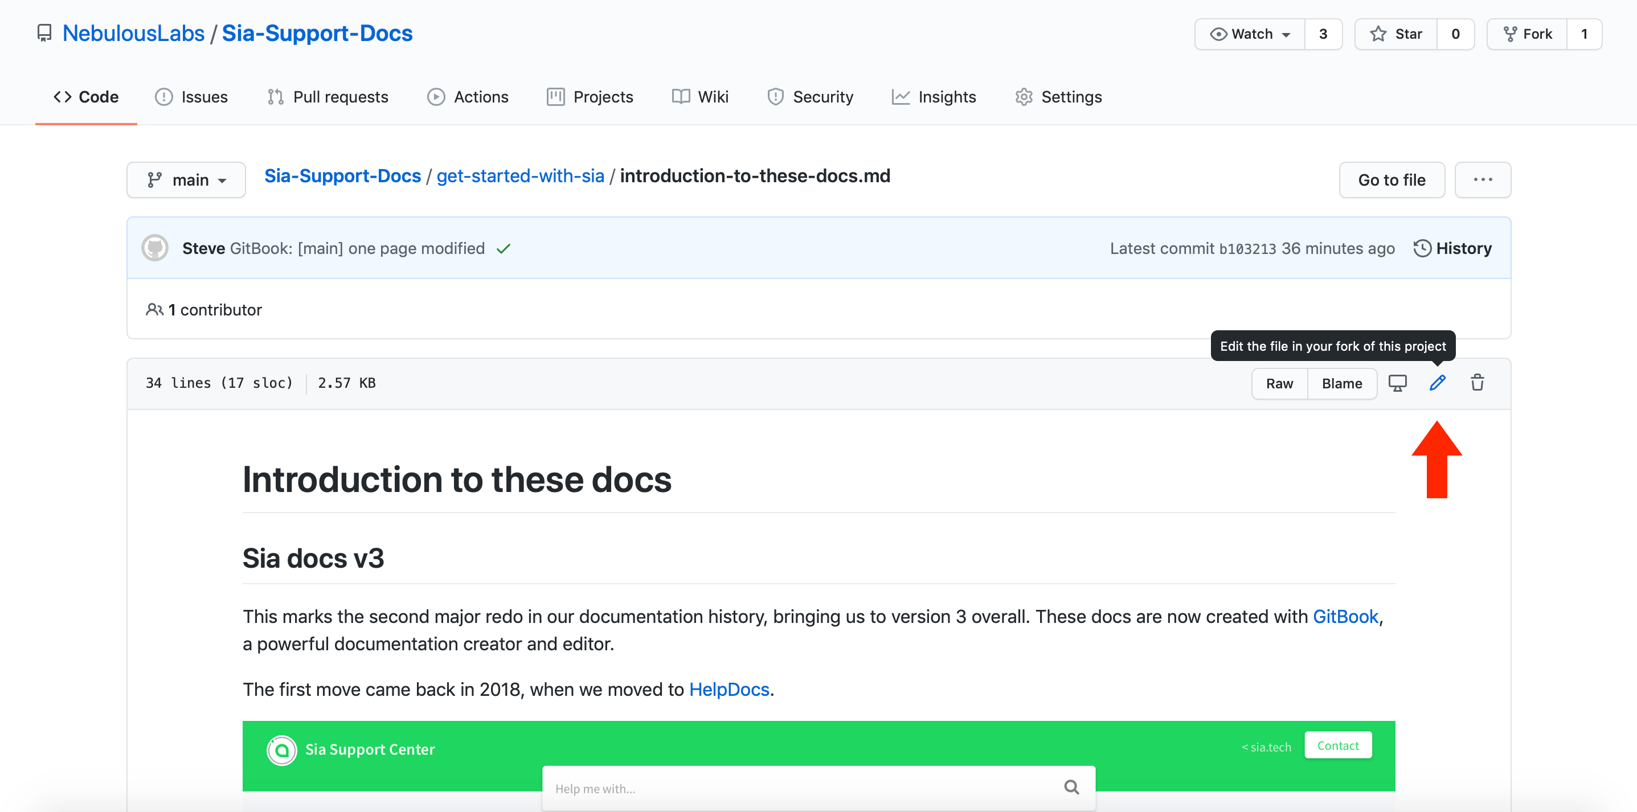Click the trash delete file icon
This screenshot has height=812, width=1637.
pyautogui.click(x=1478, y=383)
